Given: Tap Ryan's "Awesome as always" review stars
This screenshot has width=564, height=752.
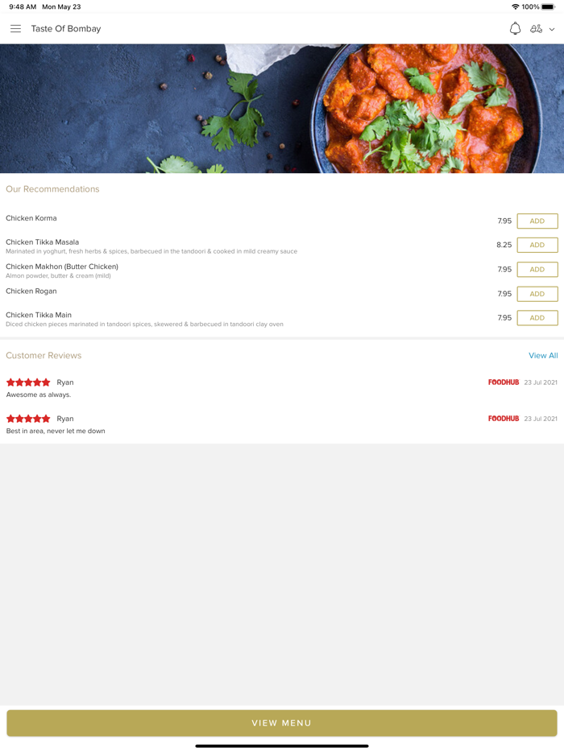Looking at the screenshot, I should (x=28, y=382).
